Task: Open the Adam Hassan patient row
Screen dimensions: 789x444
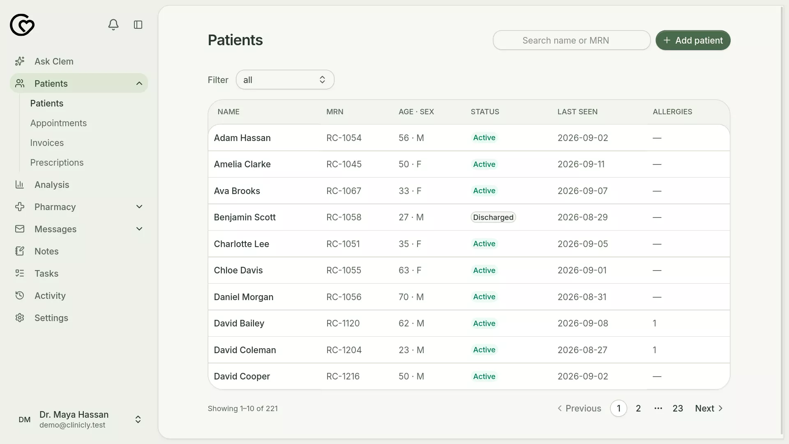Action: (x=469, y=138)
